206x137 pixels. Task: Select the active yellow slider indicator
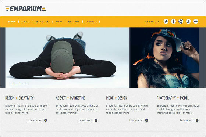point(16,84)
